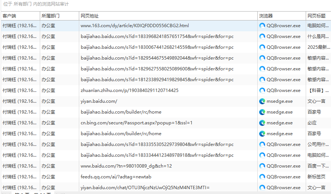Click the 办公室 cell in www.baidu.com row
The image size is (331, 194).
pos(48,166)
